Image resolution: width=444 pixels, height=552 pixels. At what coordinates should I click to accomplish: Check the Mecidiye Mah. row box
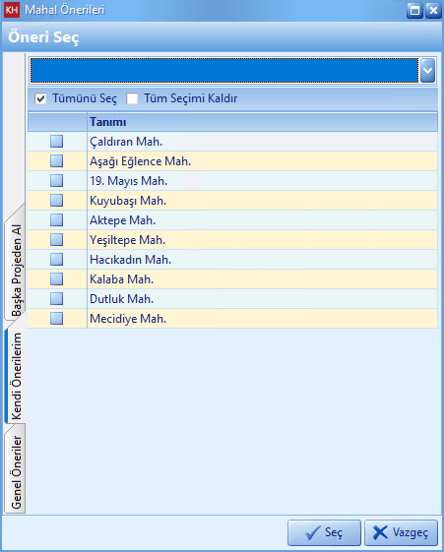pos(56,319)
